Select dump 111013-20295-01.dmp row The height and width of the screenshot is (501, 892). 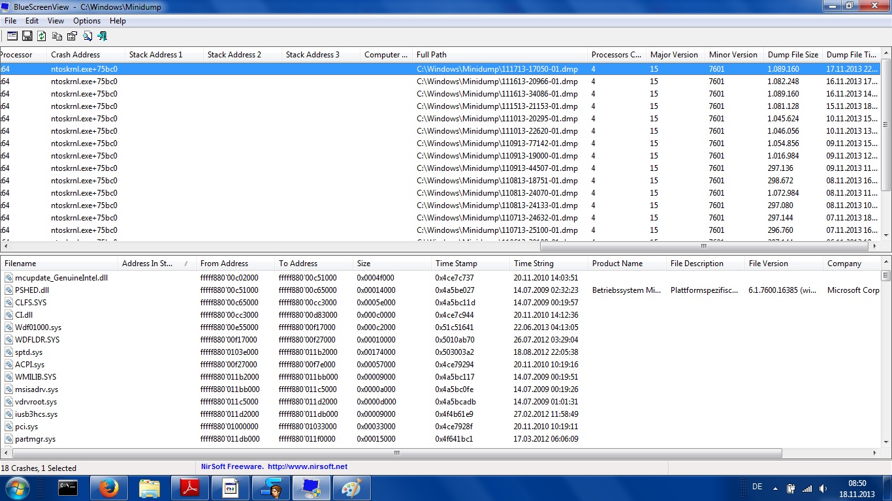click(440, 119)
